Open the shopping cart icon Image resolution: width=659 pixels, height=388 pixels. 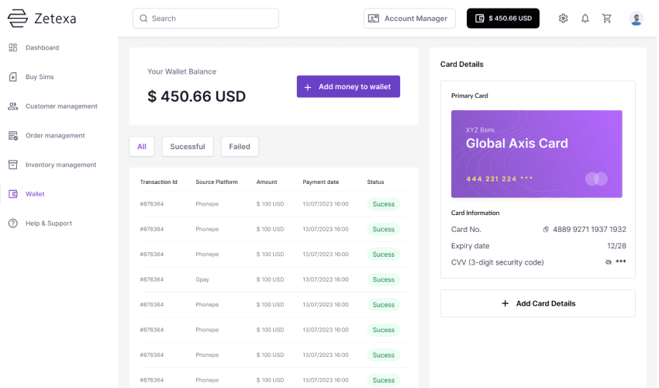pos(606,18)
